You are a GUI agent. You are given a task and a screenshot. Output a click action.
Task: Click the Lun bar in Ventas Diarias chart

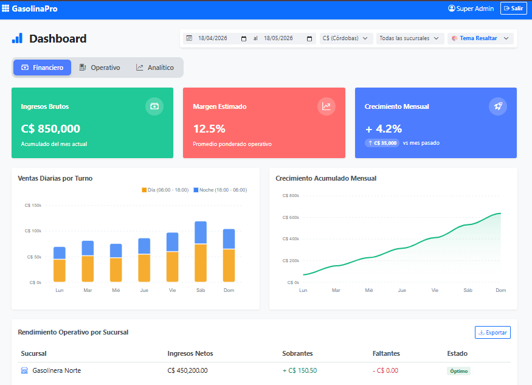pos(60,265)
